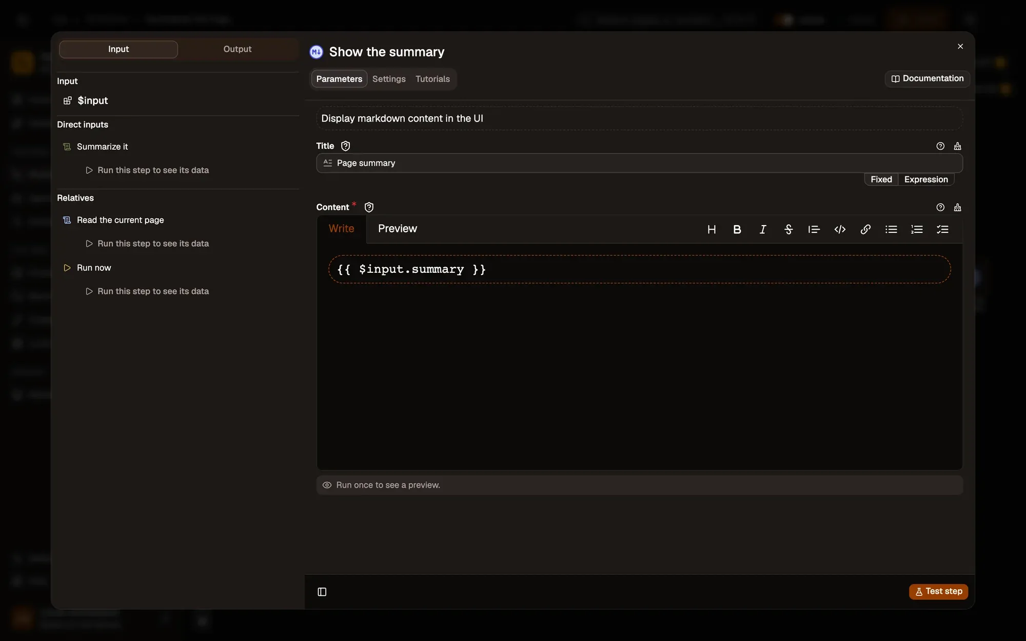Toggle bold formatting in Content editor
Image resolution: width=1026 pixels, height=641 pixels.
(737, 229)
